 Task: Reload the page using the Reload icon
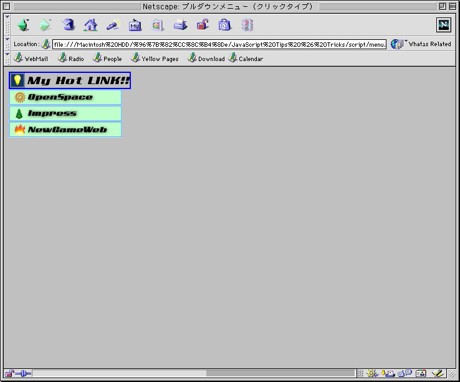pos(68,25)
